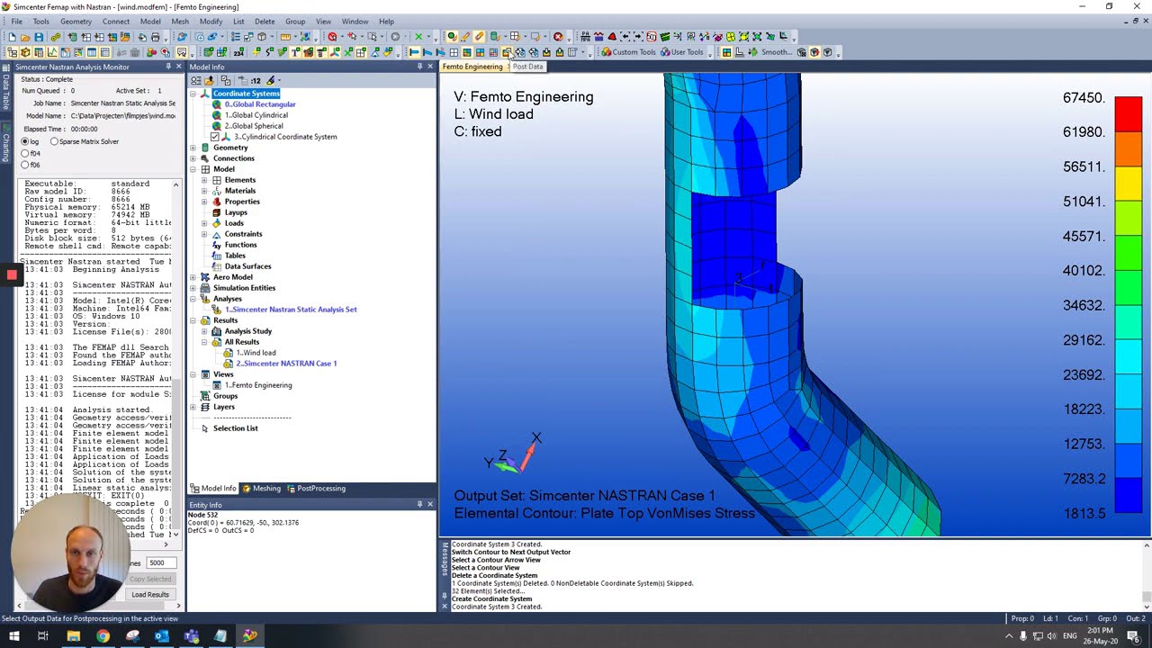Click the Task View taskbar icon
Viewport: 1152px width, 648px height.
pos(42,636)
